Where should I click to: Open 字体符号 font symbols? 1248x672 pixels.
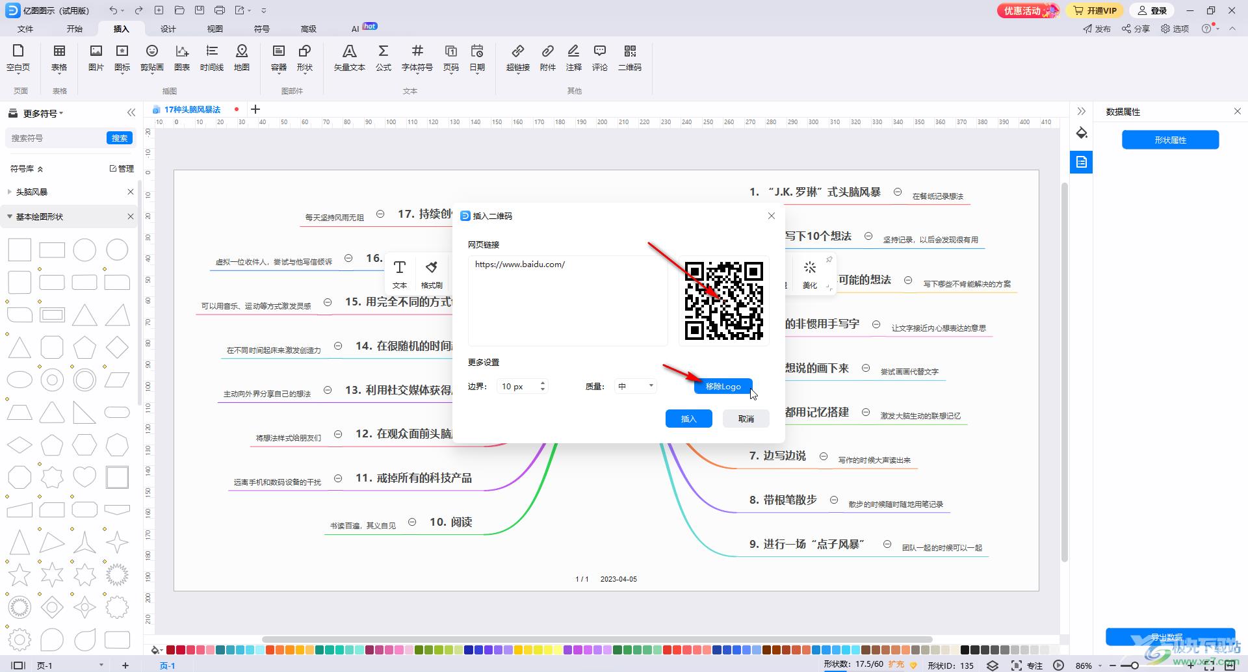tap(417, 58)
